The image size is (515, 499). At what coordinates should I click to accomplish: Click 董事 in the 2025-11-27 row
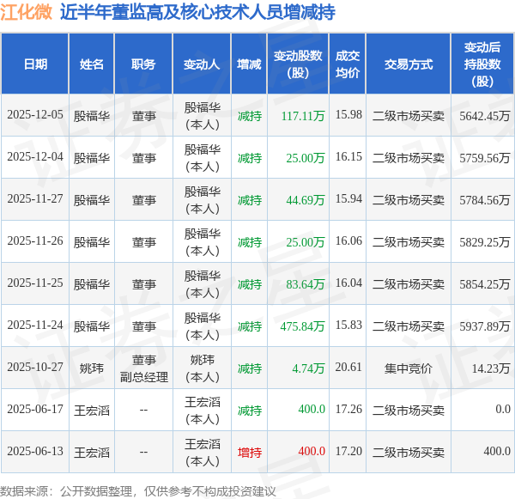coord(144,200)
